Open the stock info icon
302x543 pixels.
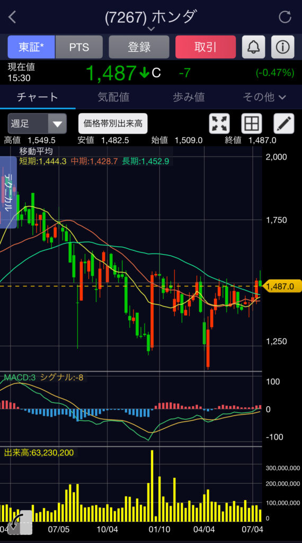click(x=282, y=47)
